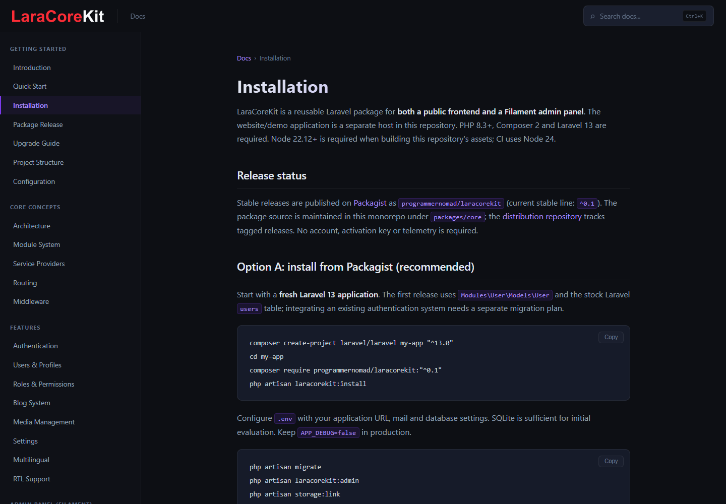Click the Installation page heading

[283, 87]
